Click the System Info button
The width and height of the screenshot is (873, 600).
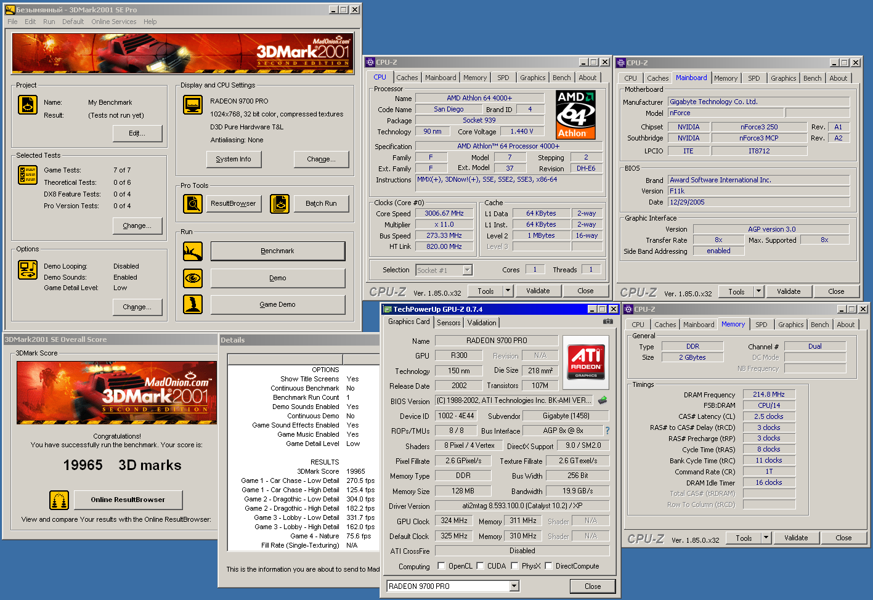[x=233, y=159]
